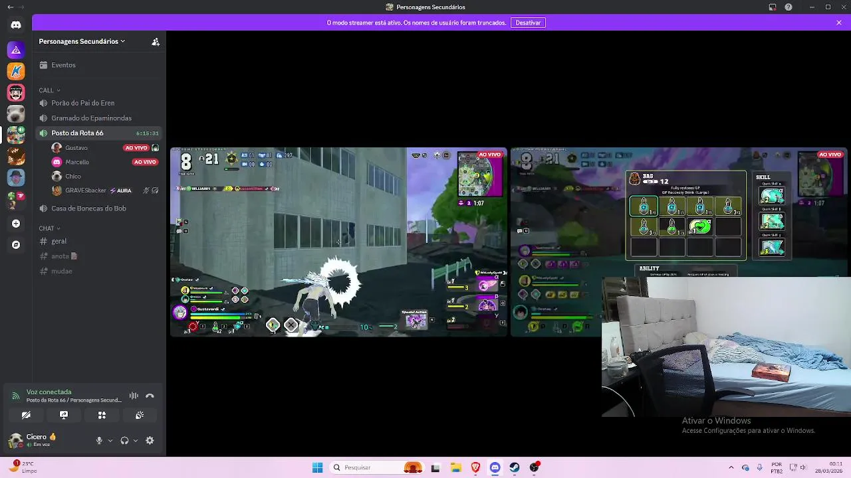Share your screen in voice channel
Viewport: 851px width, 478px height.
pos(64,415)
